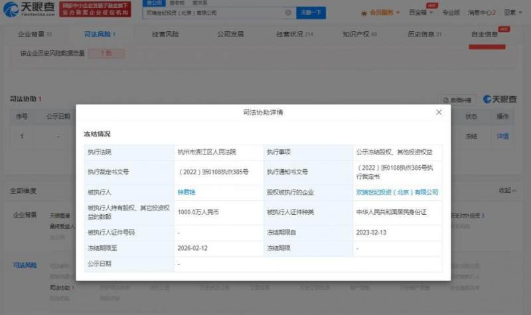The width and height of the screenshot is (531, 315).
Task: Click the 执行裁定书文号 case number value
Action: click(213, 172)
